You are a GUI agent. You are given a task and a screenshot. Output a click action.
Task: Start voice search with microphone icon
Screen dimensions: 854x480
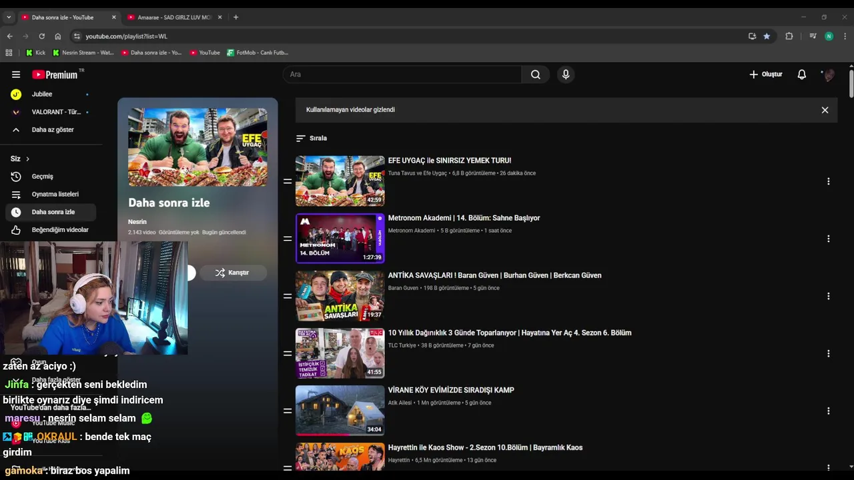[x=566, y=75]
